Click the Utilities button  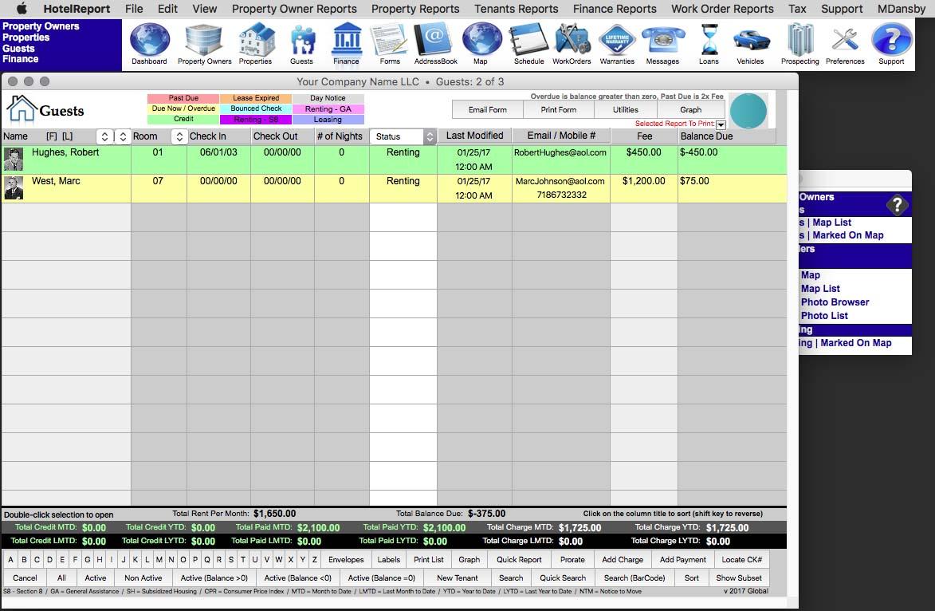pos(626,110)
